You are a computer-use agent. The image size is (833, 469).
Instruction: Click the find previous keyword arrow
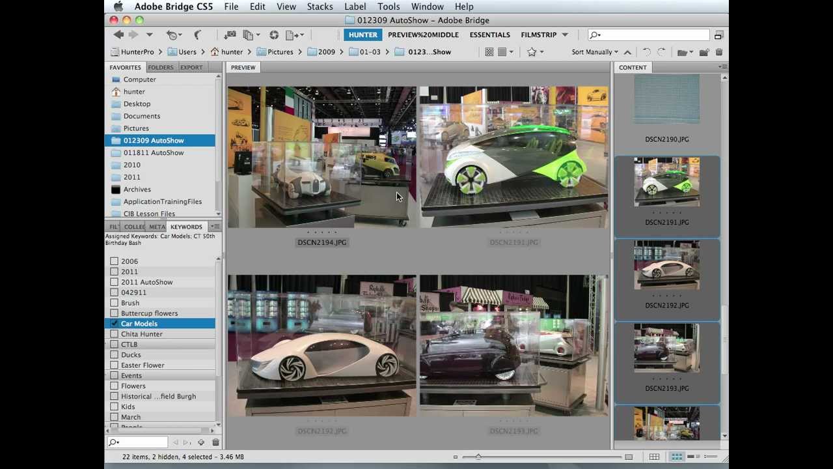point(175,442)
